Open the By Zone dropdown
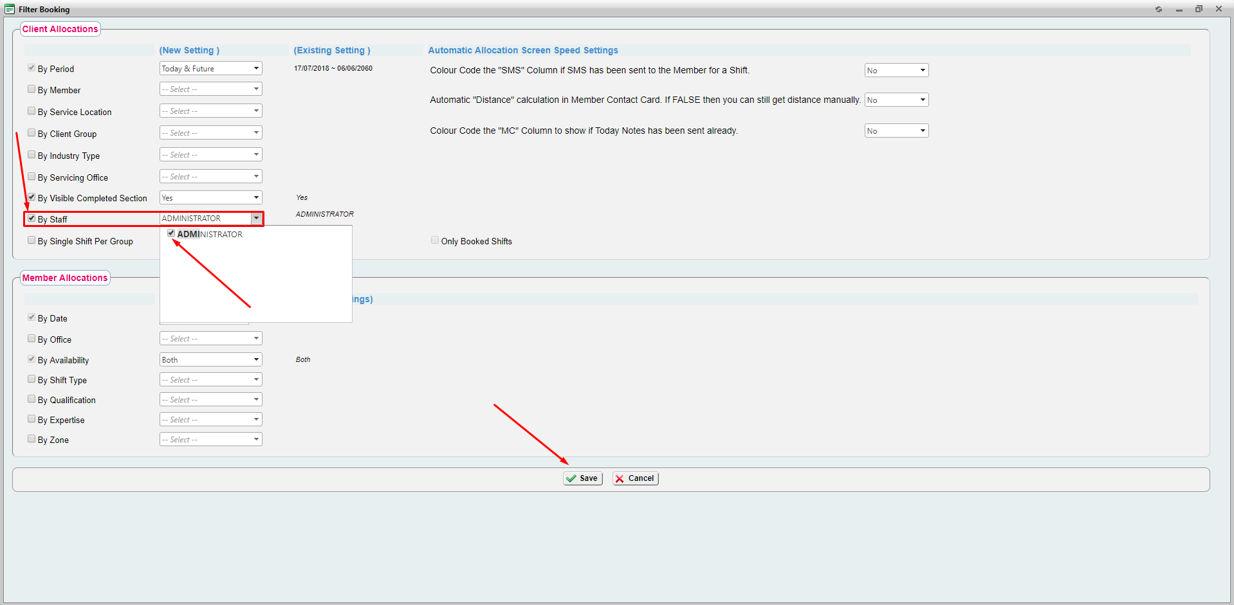Viewport: 1234px width, 605px height. coord(211,439)
